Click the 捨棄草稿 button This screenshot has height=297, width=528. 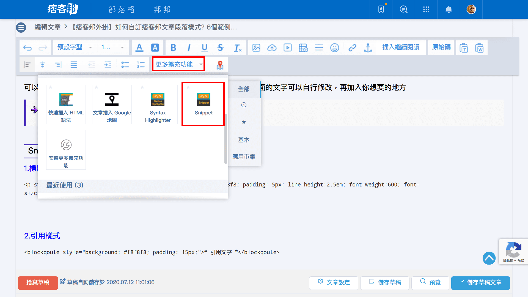38,282
